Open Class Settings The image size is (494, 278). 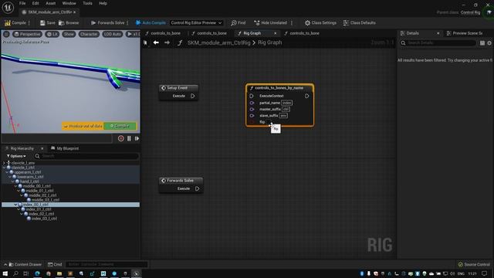[320, 22]
